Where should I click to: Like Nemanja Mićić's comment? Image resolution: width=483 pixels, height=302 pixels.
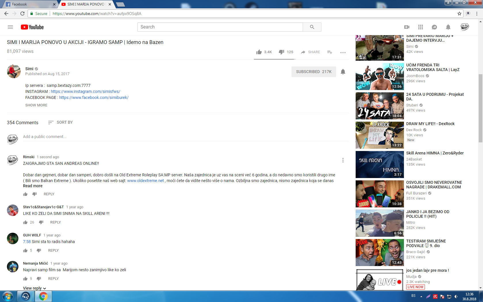coord(25,279)
